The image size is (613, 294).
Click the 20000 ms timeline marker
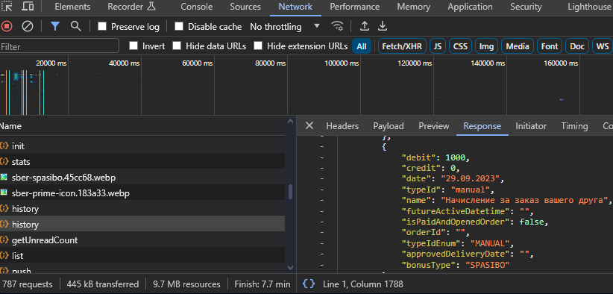[51, 63]
